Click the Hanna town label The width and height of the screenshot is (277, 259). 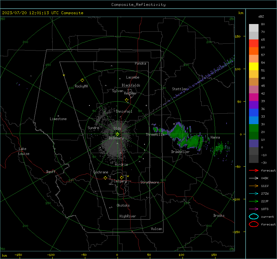pos(215,137)
